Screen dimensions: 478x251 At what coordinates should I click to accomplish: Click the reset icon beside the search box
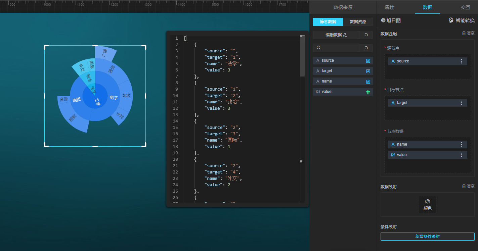pos(366,48)
